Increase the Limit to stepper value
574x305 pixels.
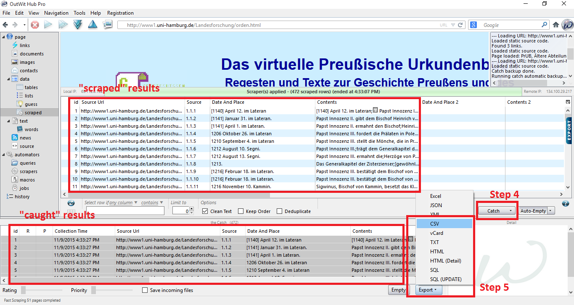click(x=192, y=209)
